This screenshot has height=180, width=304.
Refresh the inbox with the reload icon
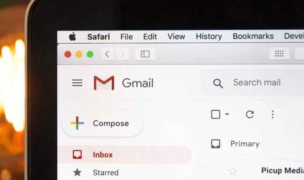pos(250,114)
